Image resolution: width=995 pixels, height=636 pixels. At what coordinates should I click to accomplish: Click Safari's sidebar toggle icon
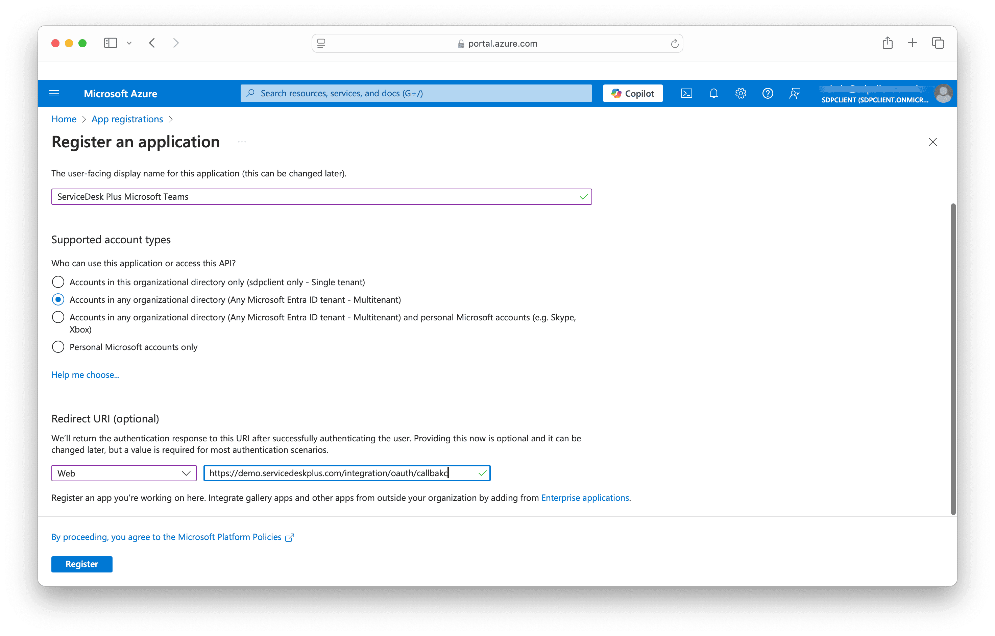pyautogui.click(x=110, y=43)
